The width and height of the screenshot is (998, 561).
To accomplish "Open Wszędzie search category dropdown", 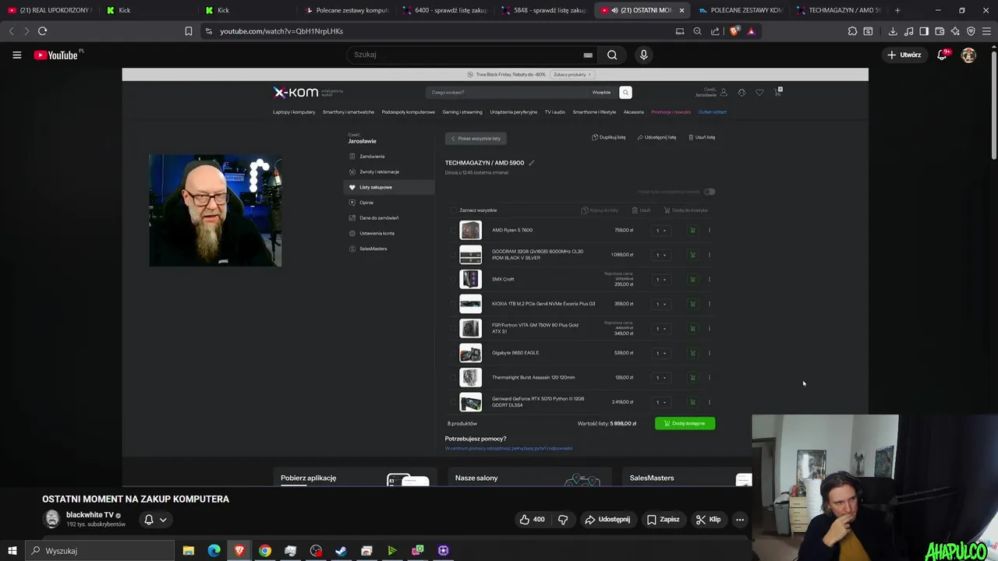I will coord(601,92).
